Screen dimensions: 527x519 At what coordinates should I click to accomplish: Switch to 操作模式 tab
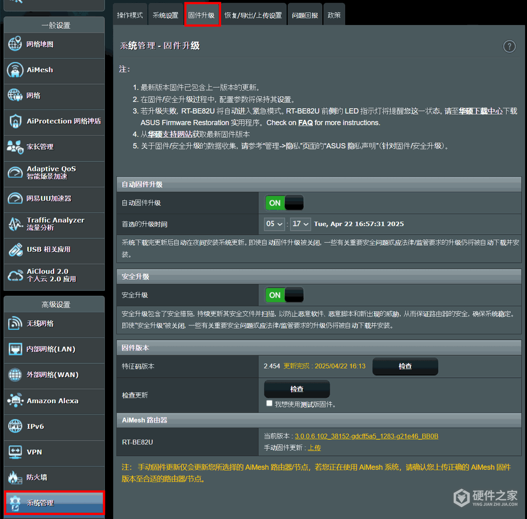(x=130, y=15)
